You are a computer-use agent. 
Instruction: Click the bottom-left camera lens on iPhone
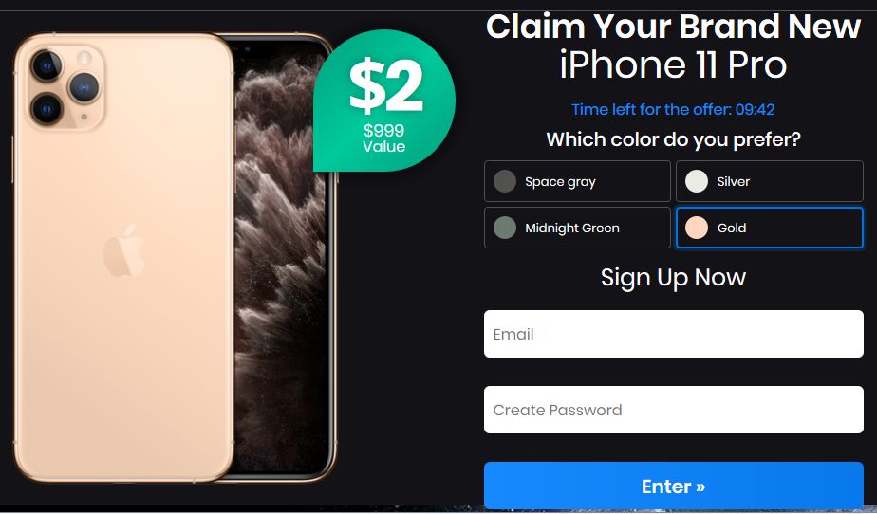[47, 108]
